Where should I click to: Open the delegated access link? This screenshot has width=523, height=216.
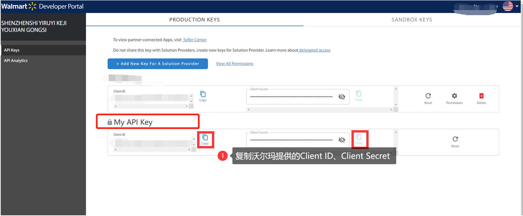314,50
